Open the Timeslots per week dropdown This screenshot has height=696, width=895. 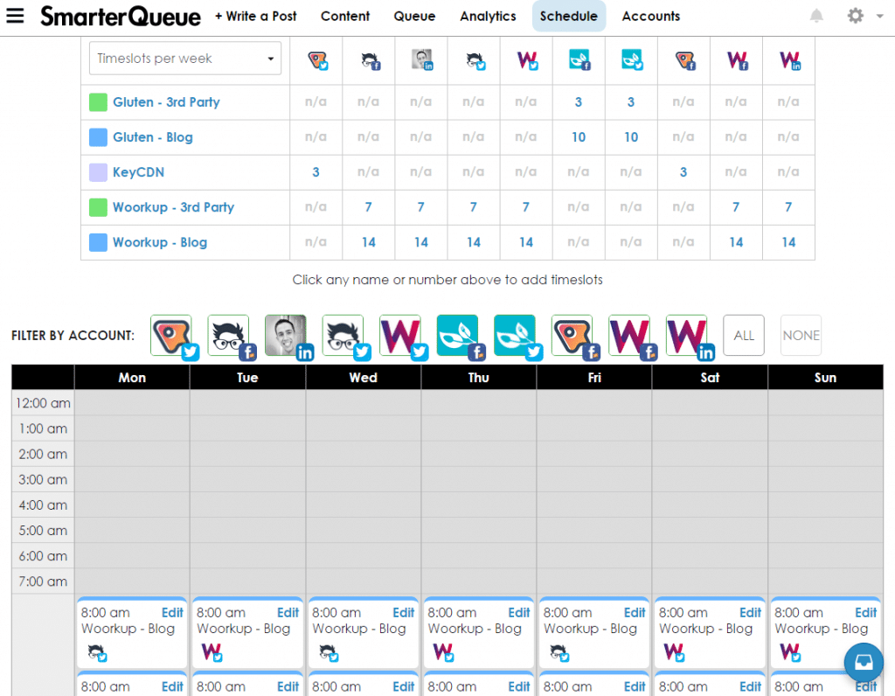tap(184, 58)
